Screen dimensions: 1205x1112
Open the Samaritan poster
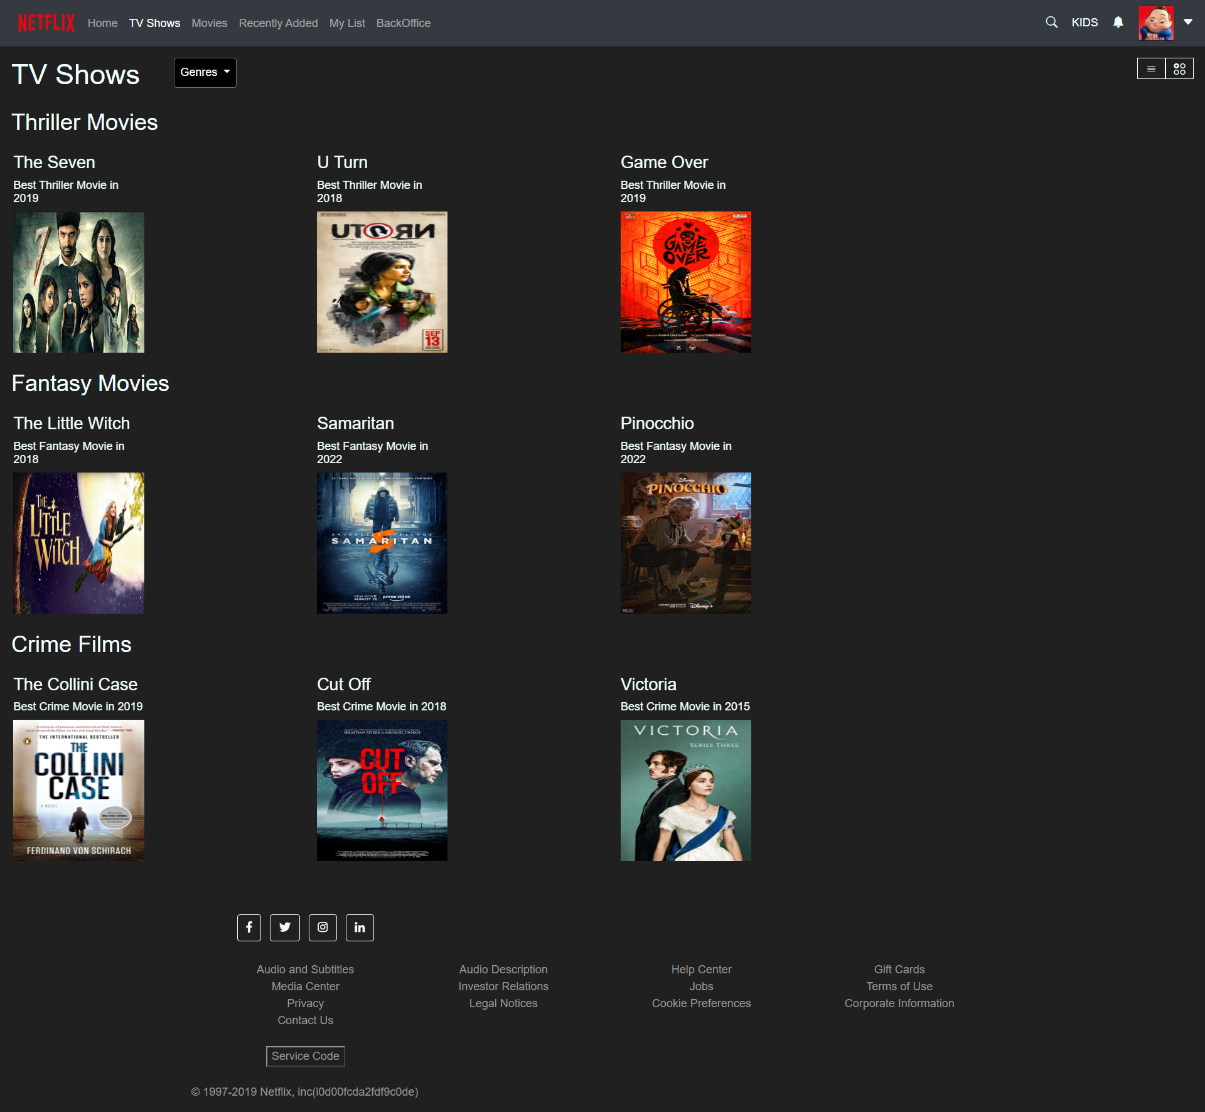point(382,543)
